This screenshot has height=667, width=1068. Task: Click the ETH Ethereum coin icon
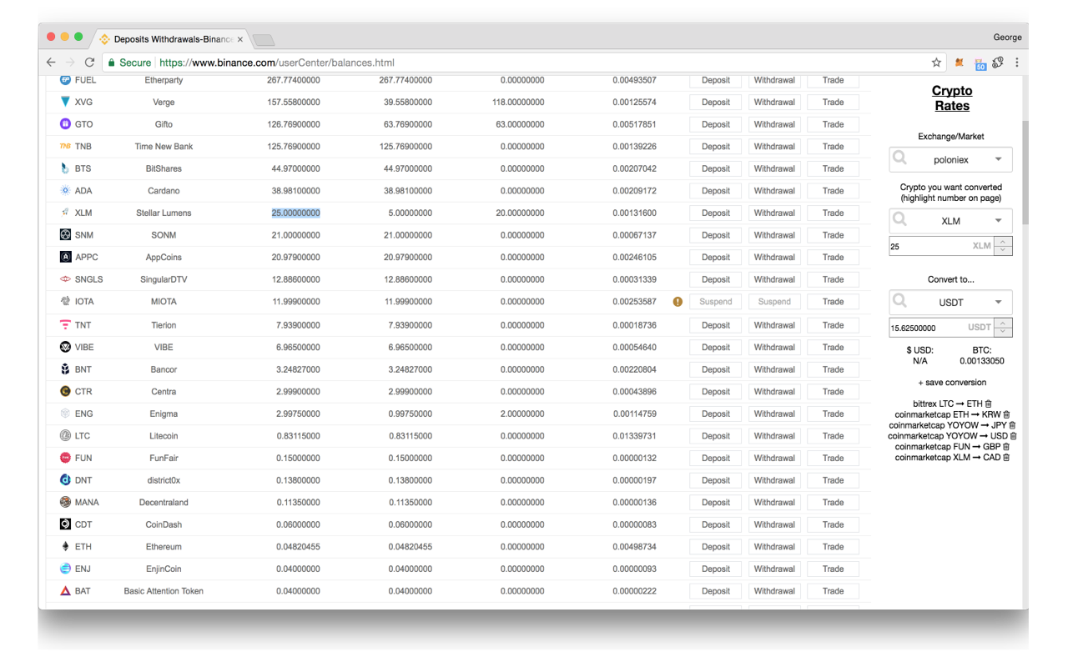tap(65, 547)
